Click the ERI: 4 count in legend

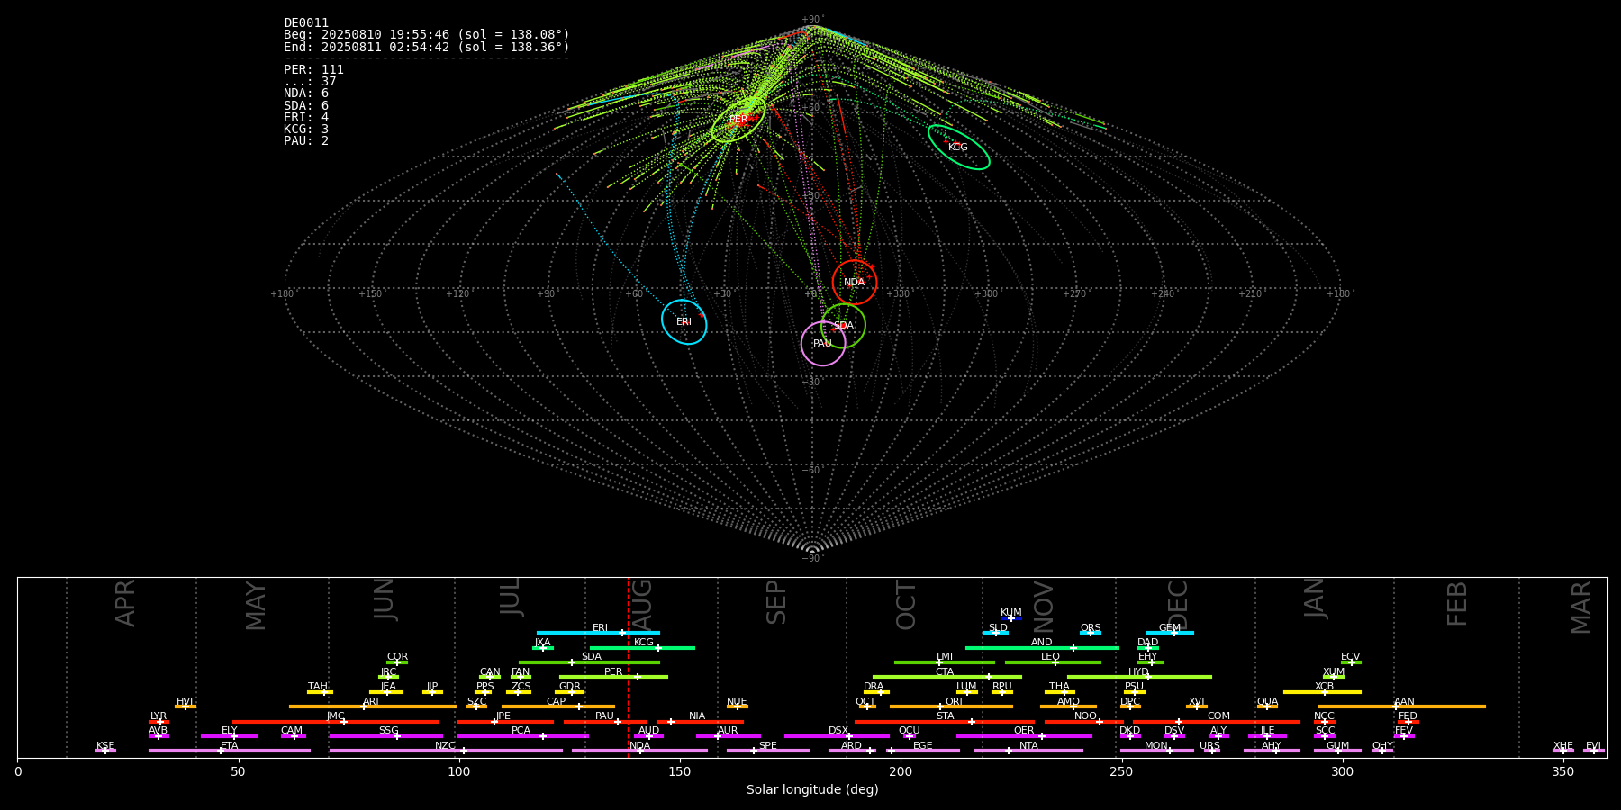[x=306, y=117]
